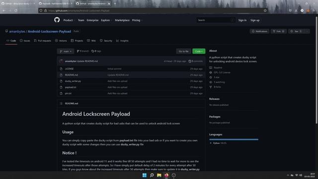The height and width of the screenshot is (179, 318).
Task: Open the Projects tab
Action: 77,41
